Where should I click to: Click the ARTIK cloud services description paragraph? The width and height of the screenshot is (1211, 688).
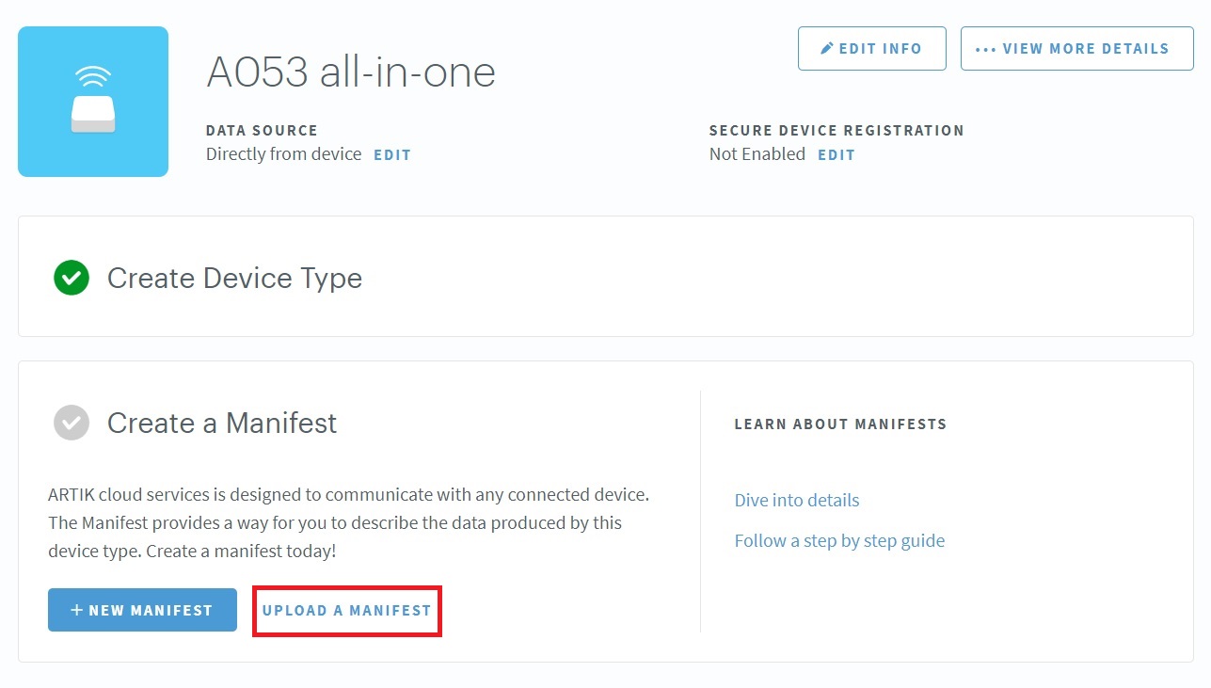pos(348,522)
